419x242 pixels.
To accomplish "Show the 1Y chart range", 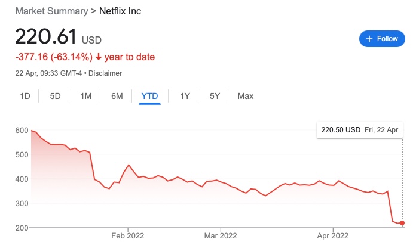I will (x=185, y=96).
